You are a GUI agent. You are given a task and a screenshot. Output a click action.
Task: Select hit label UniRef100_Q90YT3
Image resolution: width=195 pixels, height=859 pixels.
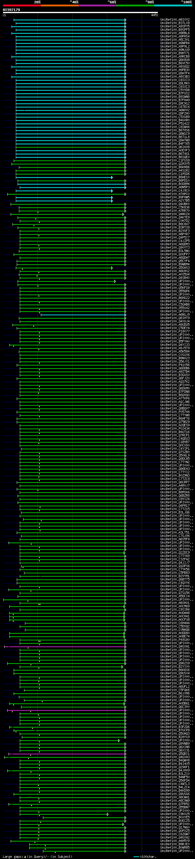tap(175, 248)
